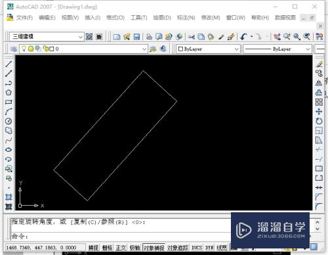Open the layer 0 dropdown list
This screenshot has height=255, width=328.
pos(144,49)
